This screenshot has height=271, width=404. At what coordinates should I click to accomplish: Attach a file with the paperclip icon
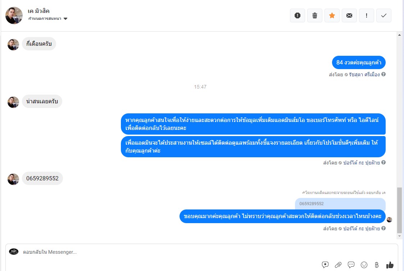click(338, 265)
